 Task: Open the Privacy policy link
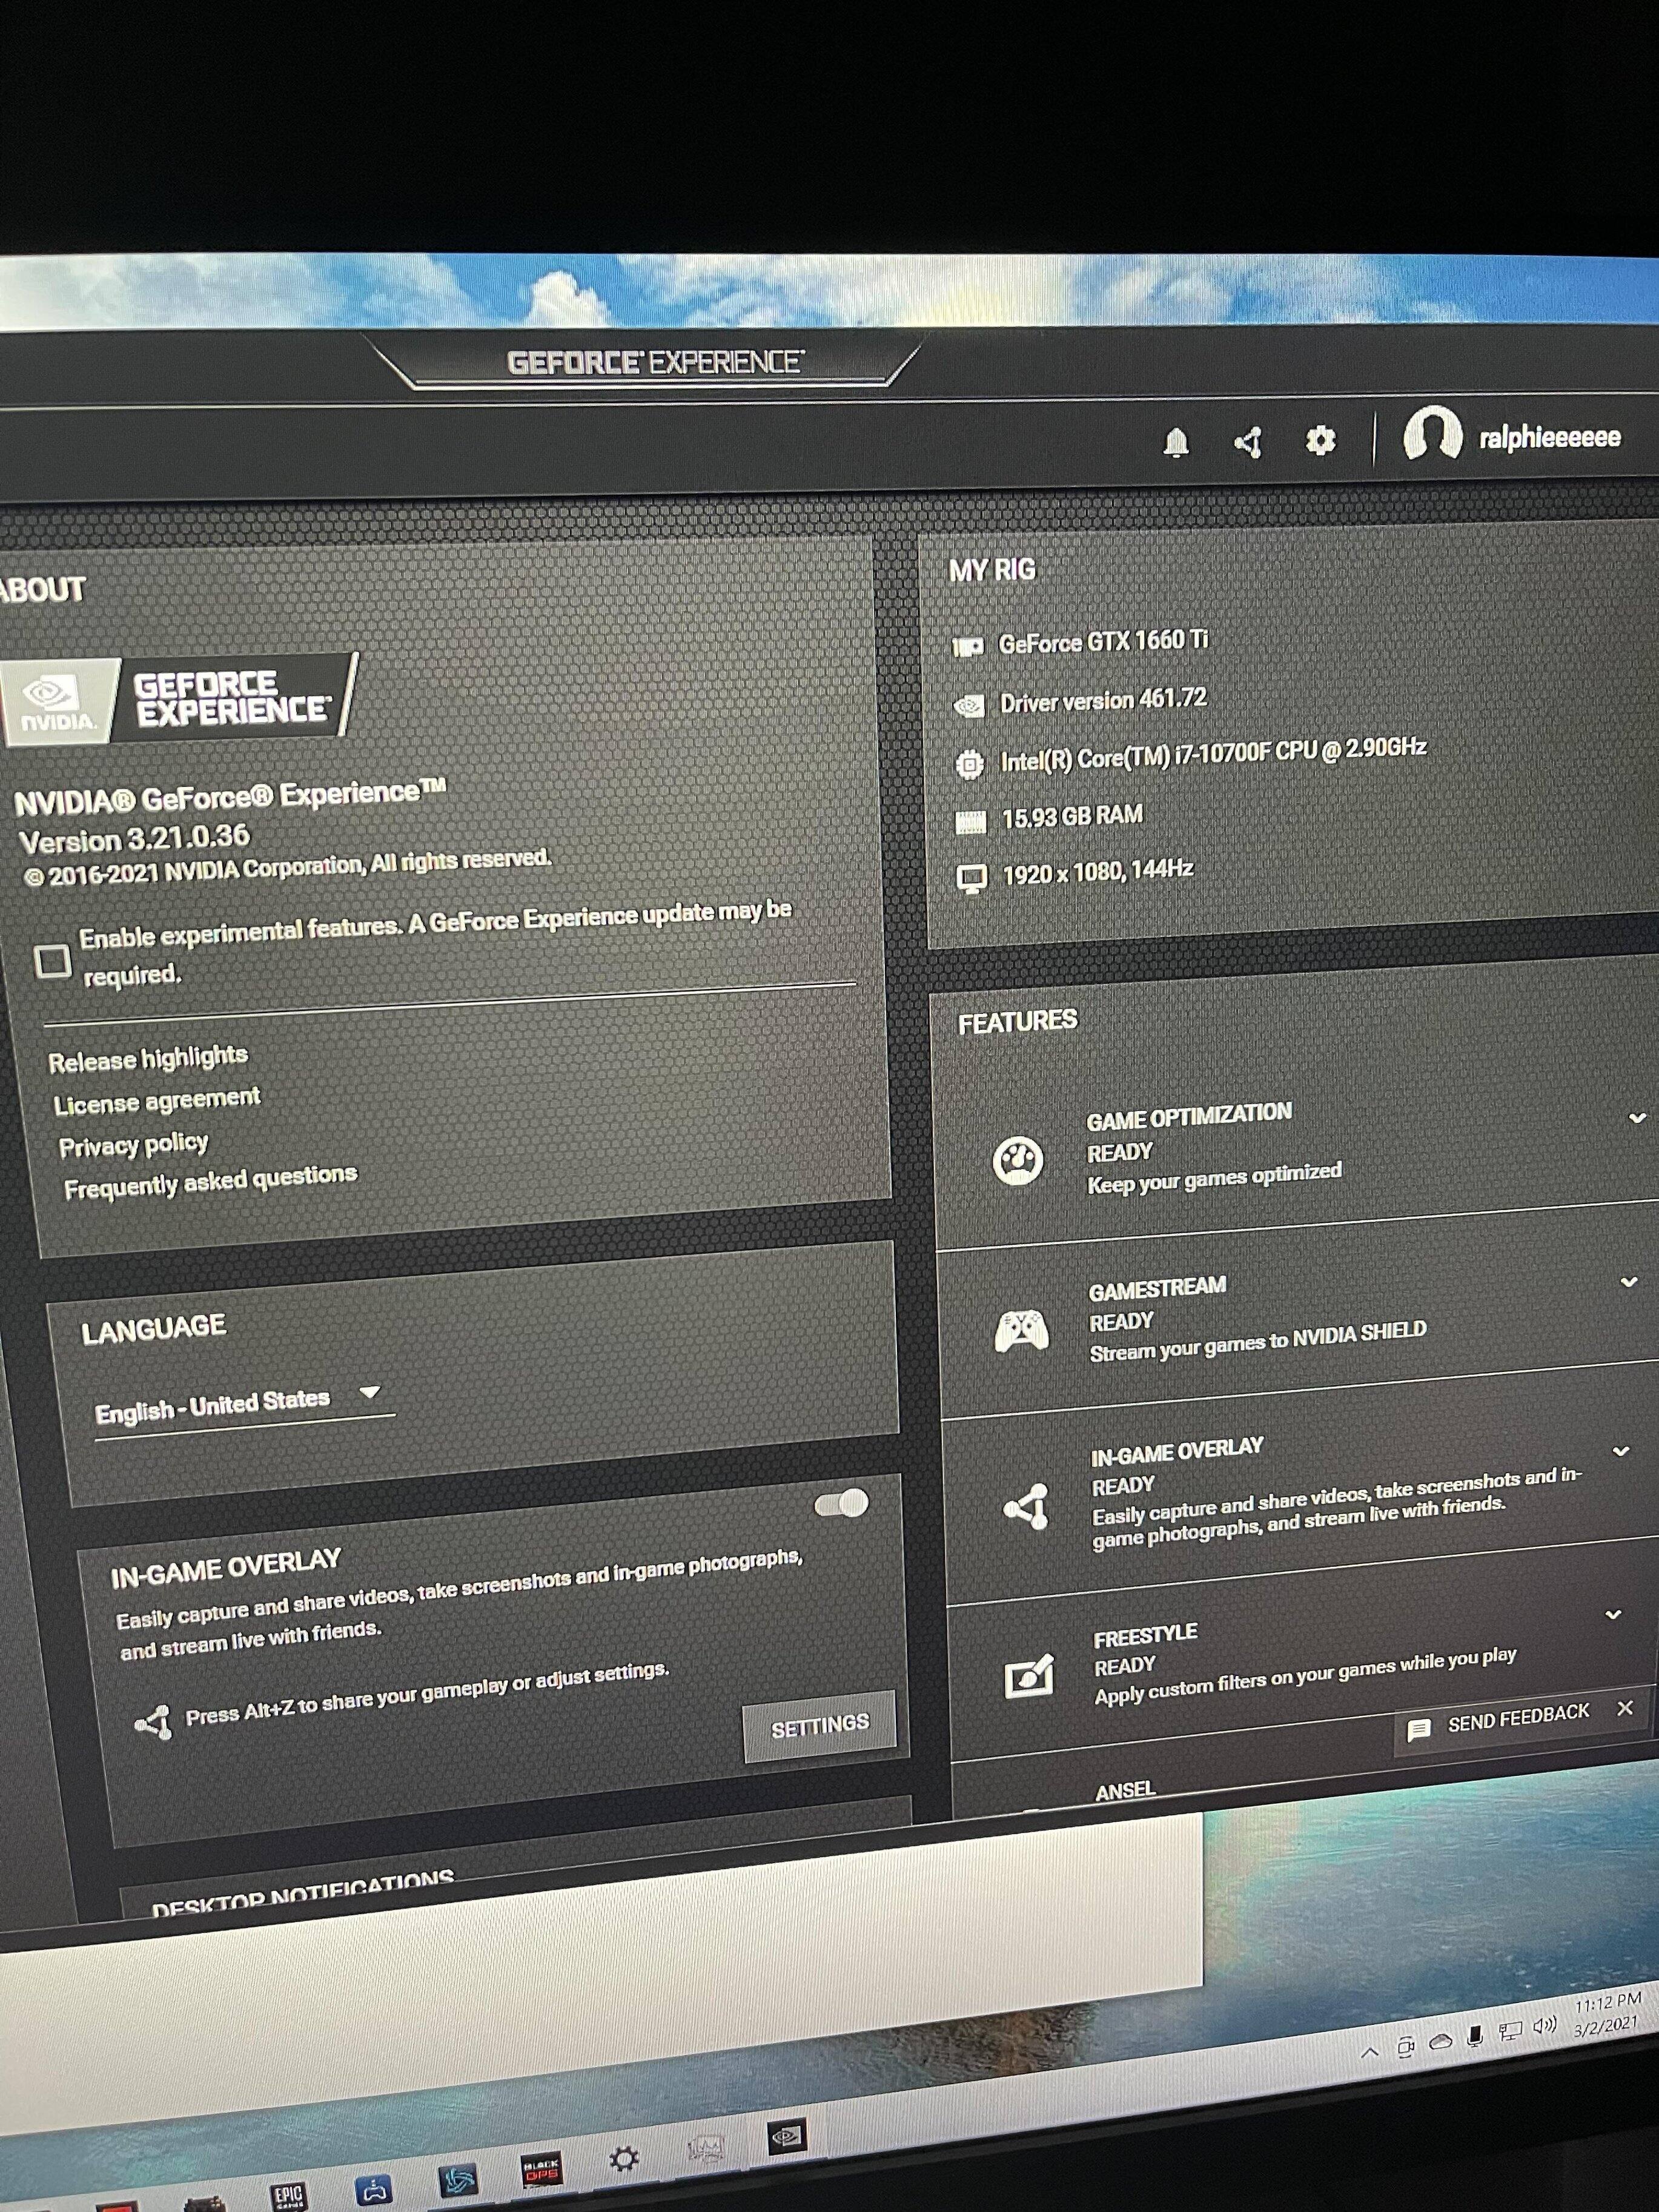133,1145
